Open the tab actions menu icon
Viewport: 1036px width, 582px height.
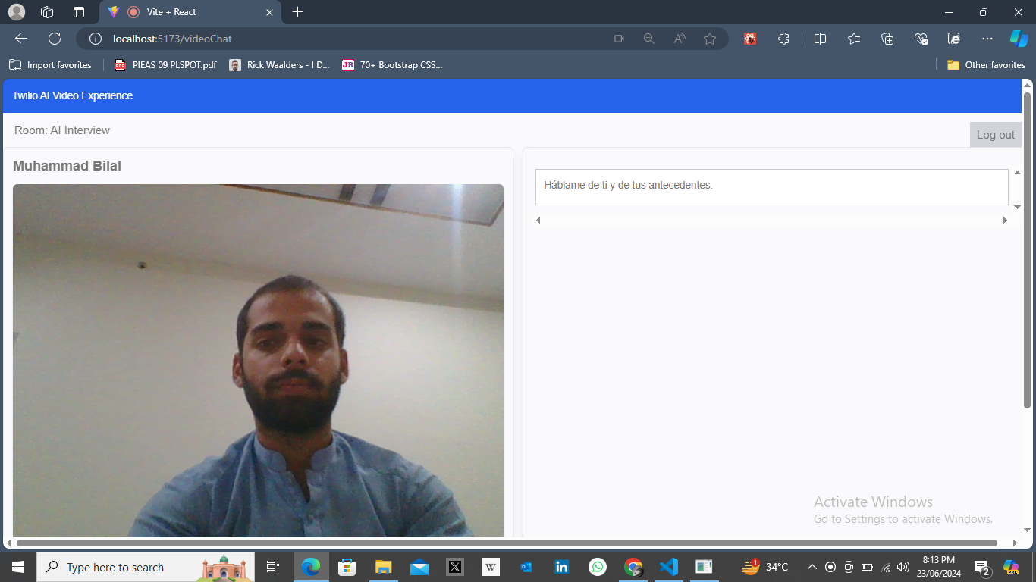[x=79, y=12]
